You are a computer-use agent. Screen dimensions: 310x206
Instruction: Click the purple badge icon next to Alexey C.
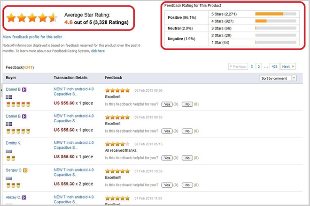click(x=25, y=198)
